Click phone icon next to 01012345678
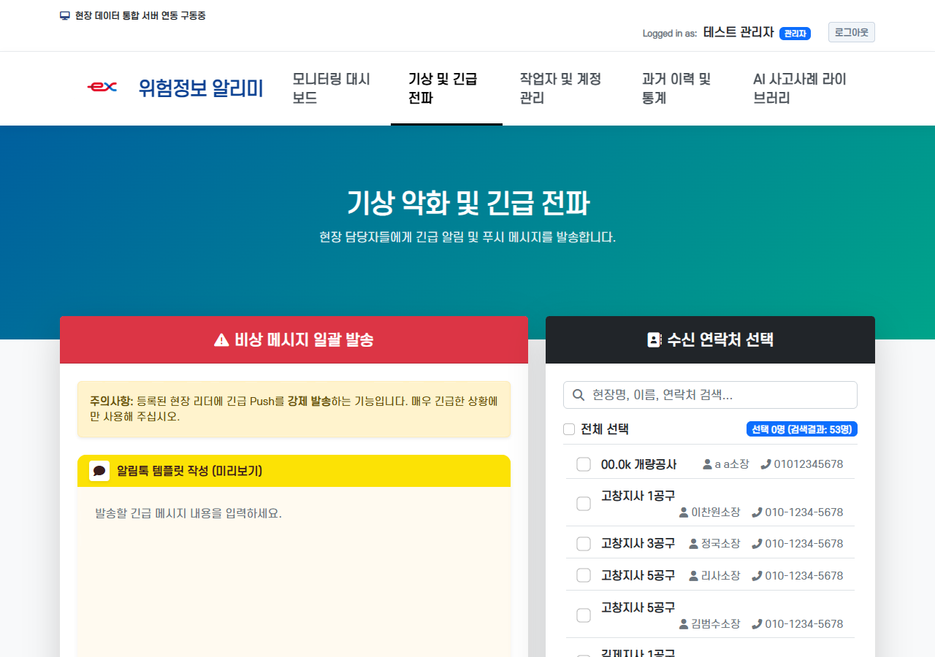 tap(766, 464)
